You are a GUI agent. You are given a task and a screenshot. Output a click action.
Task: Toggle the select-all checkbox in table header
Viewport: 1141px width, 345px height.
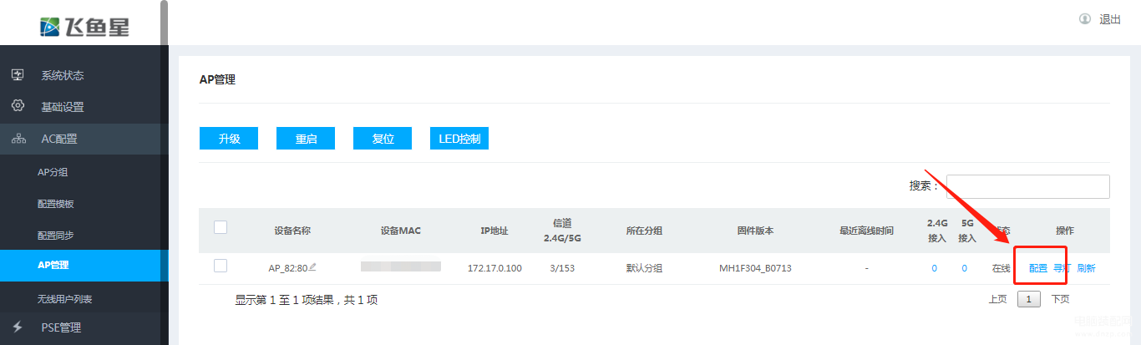pos(221,227)
